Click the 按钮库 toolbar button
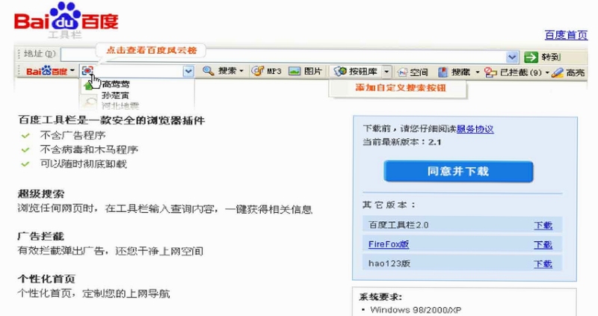The image size is (598, 316). click(x=356, y=71)
